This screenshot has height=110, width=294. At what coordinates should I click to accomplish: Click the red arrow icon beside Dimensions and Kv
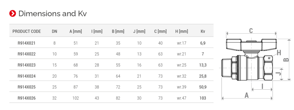(13, 13)
